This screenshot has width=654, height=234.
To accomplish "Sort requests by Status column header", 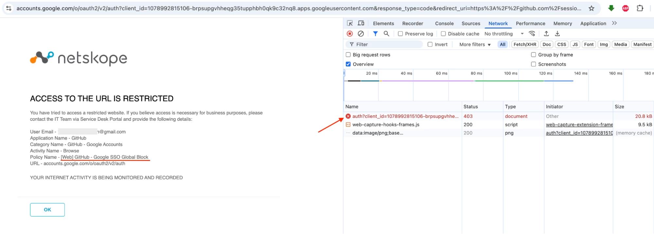I will click(482, 107).
